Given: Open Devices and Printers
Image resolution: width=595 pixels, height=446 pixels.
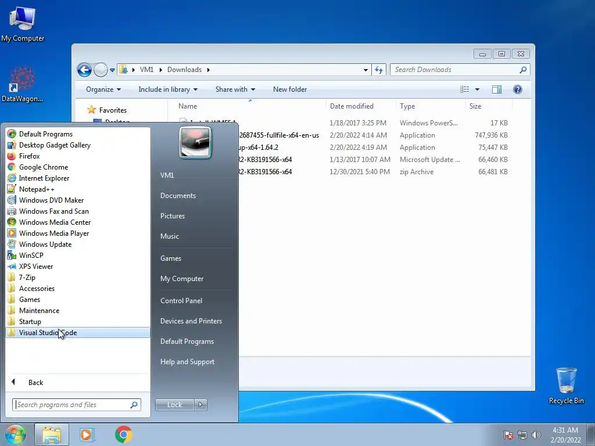Looking at the screenshot, I should (x=191, y=321).
